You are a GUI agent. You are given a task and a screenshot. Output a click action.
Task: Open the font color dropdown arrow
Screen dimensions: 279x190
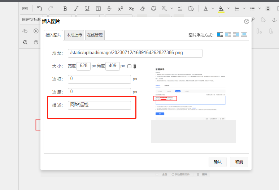coord(213,8)
